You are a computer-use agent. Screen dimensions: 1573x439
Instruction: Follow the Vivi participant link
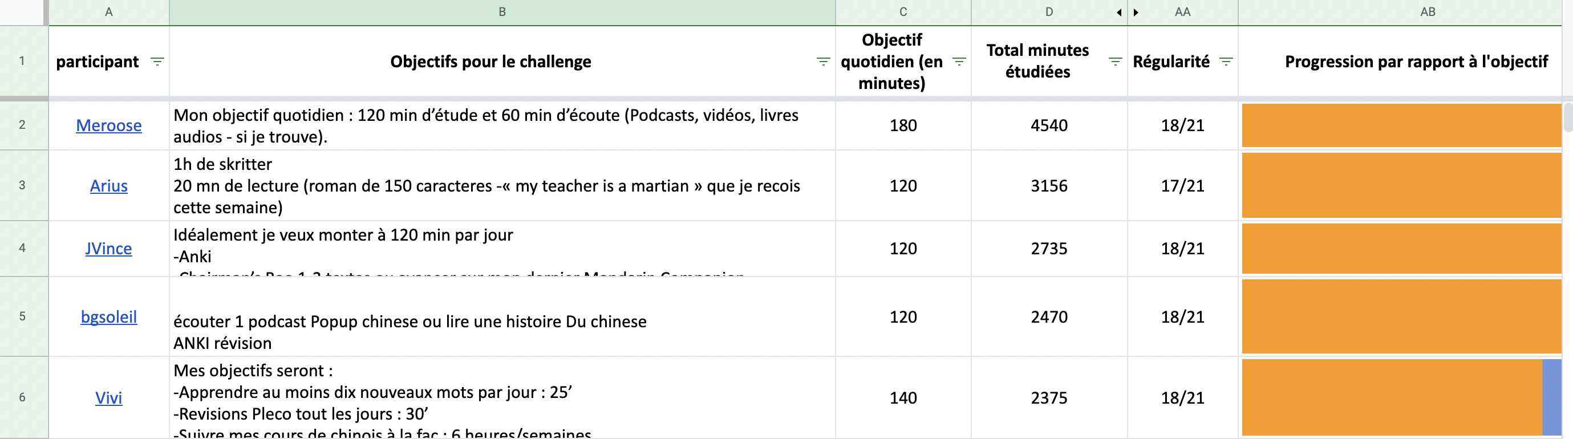(x=109, y=398)
